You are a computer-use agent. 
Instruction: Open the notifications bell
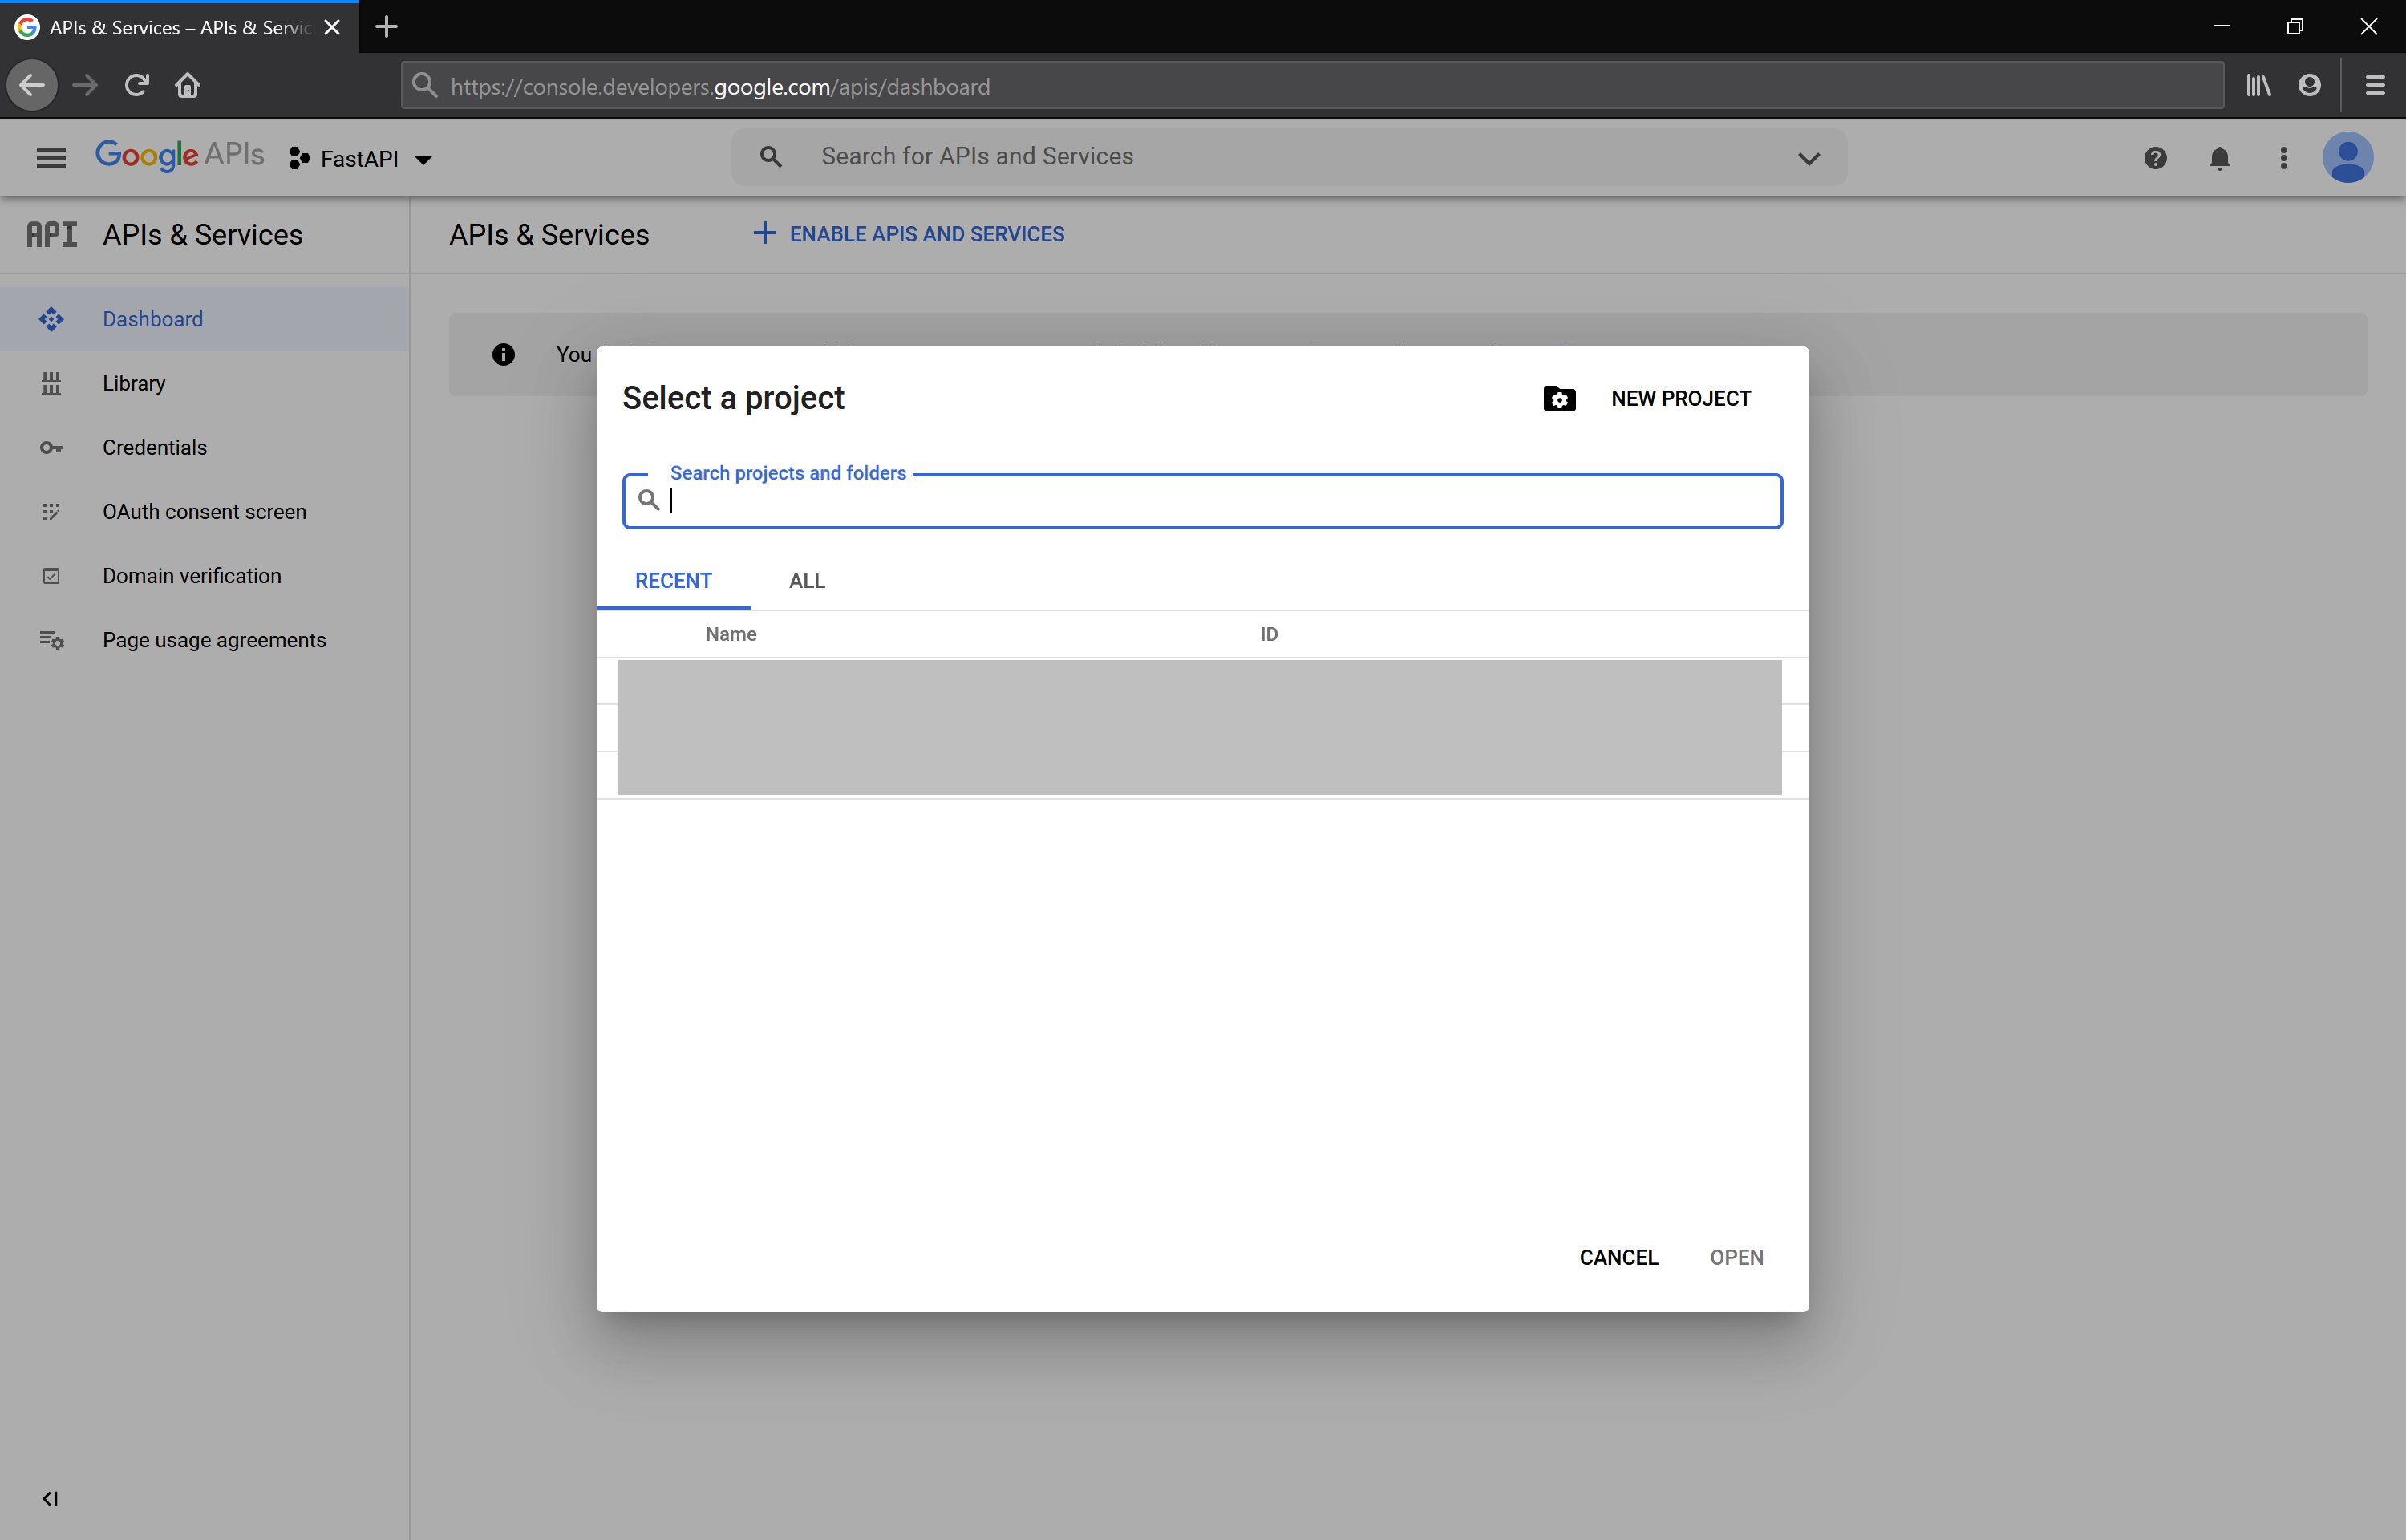coord(2219,158)
